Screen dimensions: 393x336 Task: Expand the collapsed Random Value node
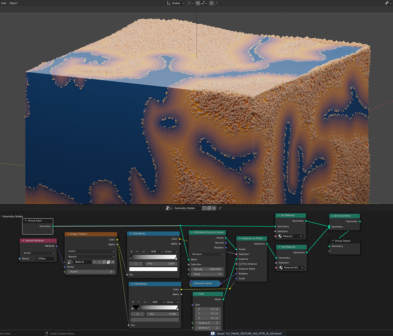tap(194, 284)
